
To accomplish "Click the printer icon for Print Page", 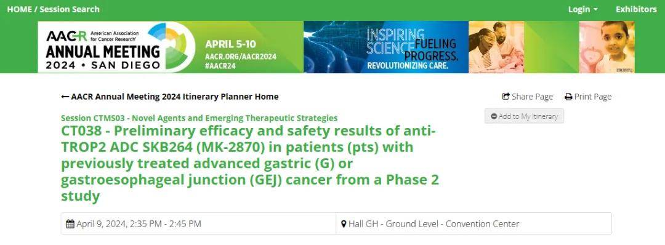I will click(568, 97).
